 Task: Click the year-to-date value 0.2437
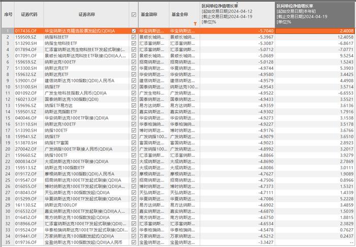pos(347,236)
